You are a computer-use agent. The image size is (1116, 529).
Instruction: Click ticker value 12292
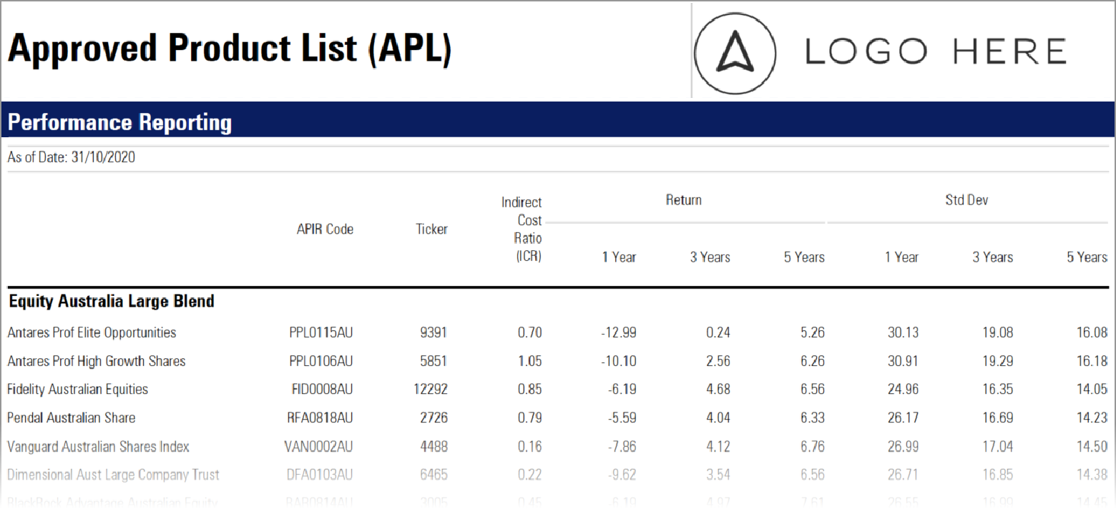coord(431,390)
